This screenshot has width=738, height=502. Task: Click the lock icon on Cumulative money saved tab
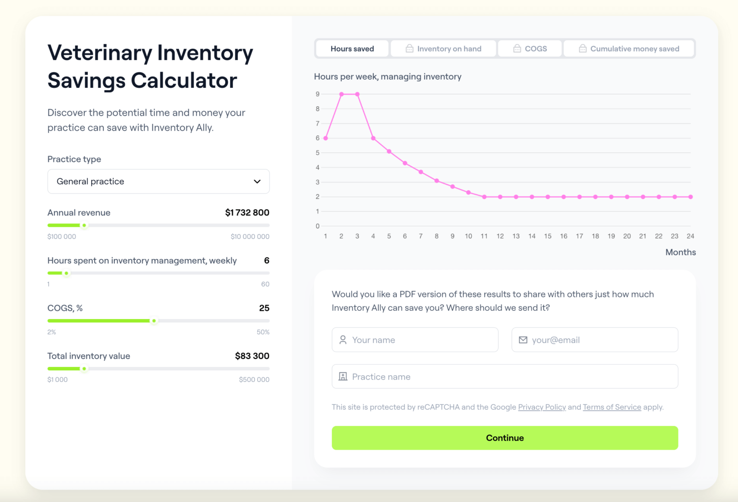click(x=582, y=48)
